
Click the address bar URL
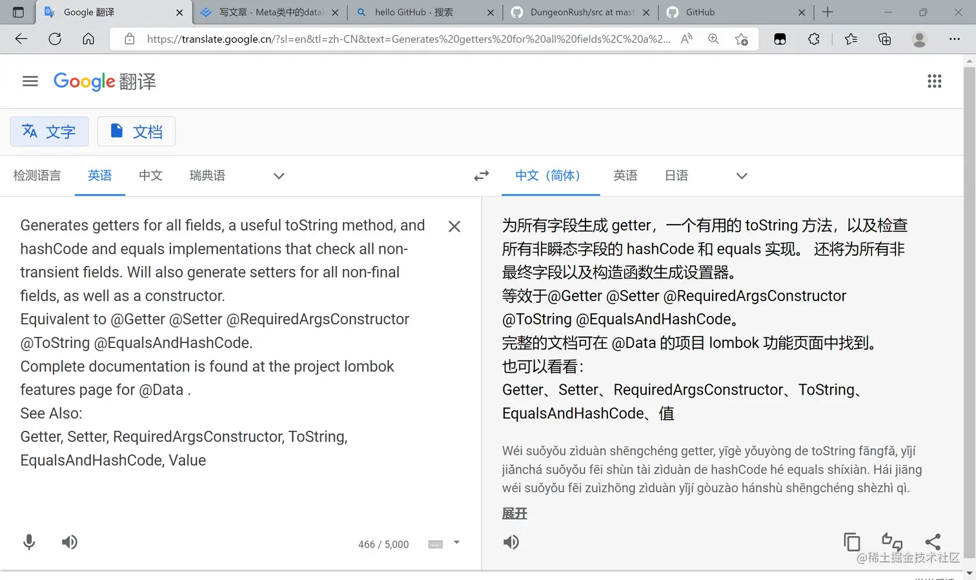point(408,39)
